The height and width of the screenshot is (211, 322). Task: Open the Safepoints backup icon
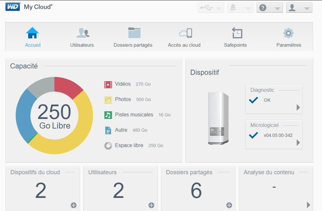(237, 33)
